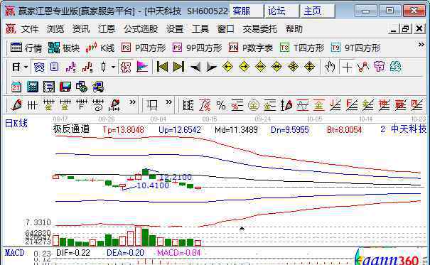Click the calendar 21 icon
430x265 pixels.
click(x=16, y=87)
